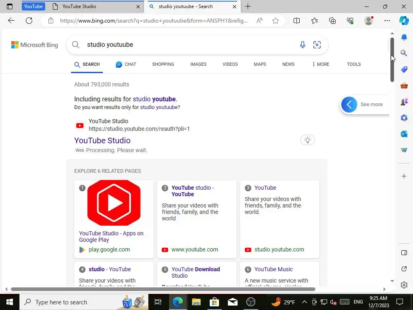Open TOOLS search options
This screenshot has height=310, width=413.
point(354,64)
